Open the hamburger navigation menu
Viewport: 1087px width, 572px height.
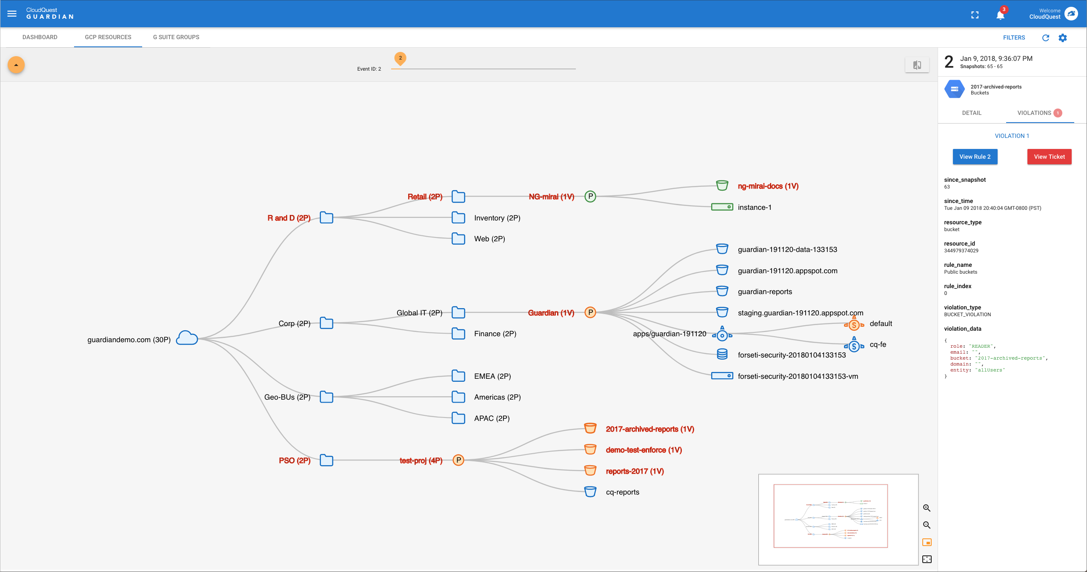[12, 13]
